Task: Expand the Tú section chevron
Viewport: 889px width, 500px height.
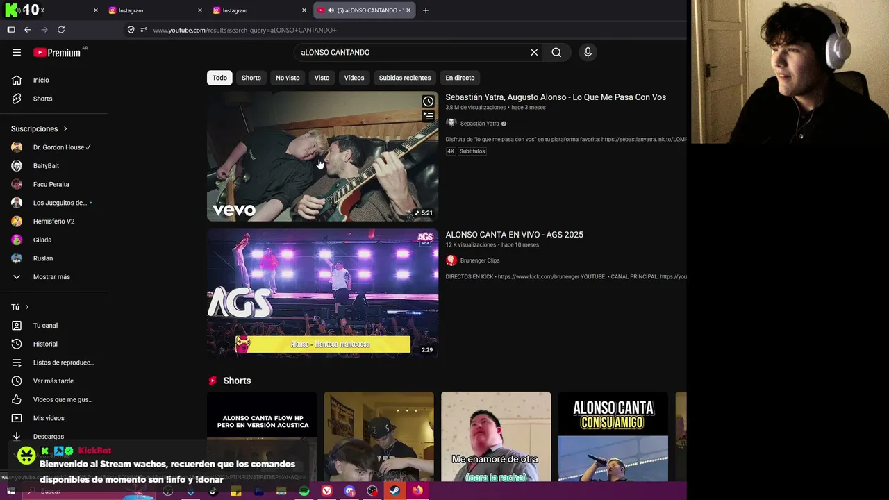Action: click(x=27, y=307)
